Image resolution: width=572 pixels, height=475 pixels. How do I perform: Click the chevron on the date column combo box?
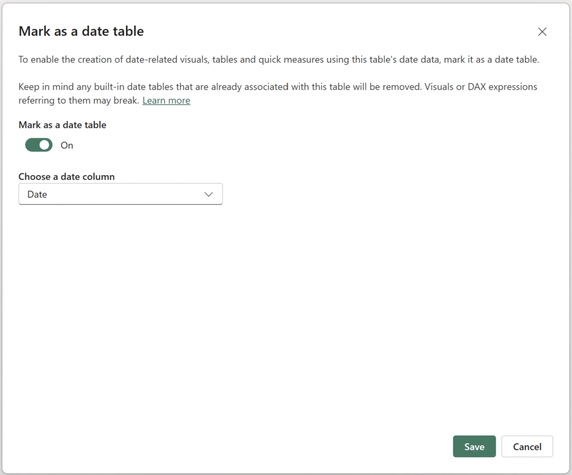click(x=209, y=194)
